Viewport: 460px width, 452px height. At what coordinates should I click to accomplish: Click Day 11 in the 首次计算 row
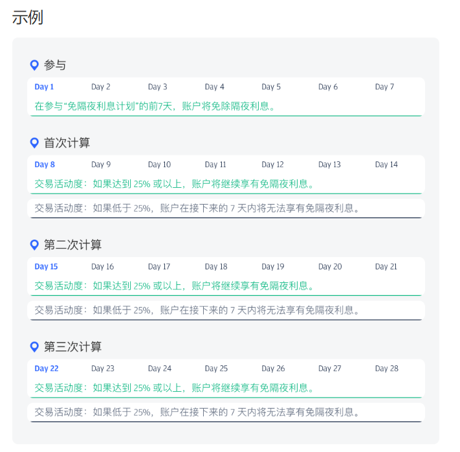[215, 164]
